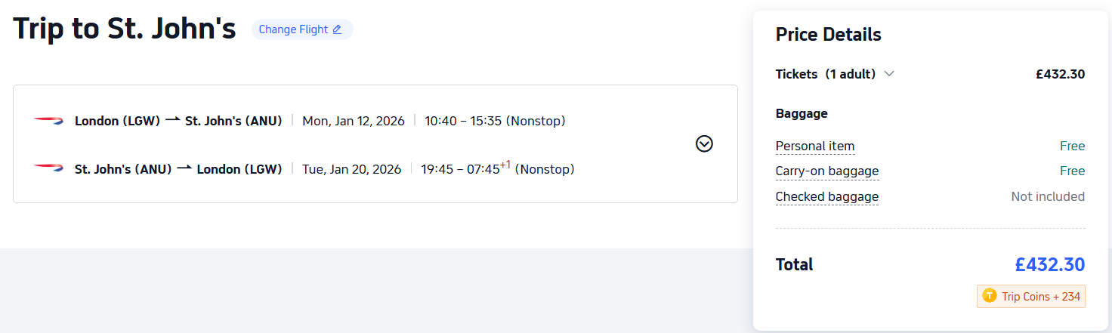Expand flight details with the circled chevron
The width and height of the screenshot is (1112, 333).
point(704,143)
